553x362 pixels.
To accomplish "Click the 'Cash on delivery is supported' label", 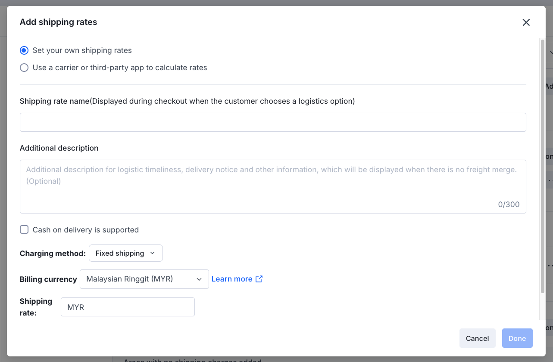I will point(86,230).
